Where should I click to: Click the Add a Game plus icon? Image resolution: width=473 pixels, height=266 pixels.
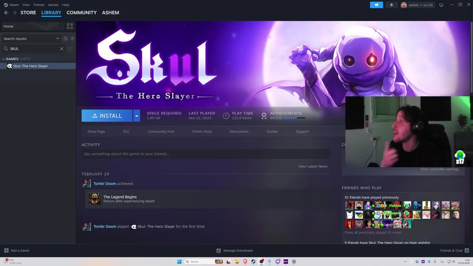(x=6, y=250)
